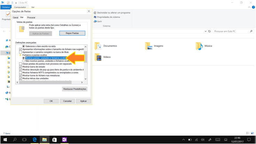Open the Imagens folder
This screenshot has width=256, height=144.
click(149, 46)
